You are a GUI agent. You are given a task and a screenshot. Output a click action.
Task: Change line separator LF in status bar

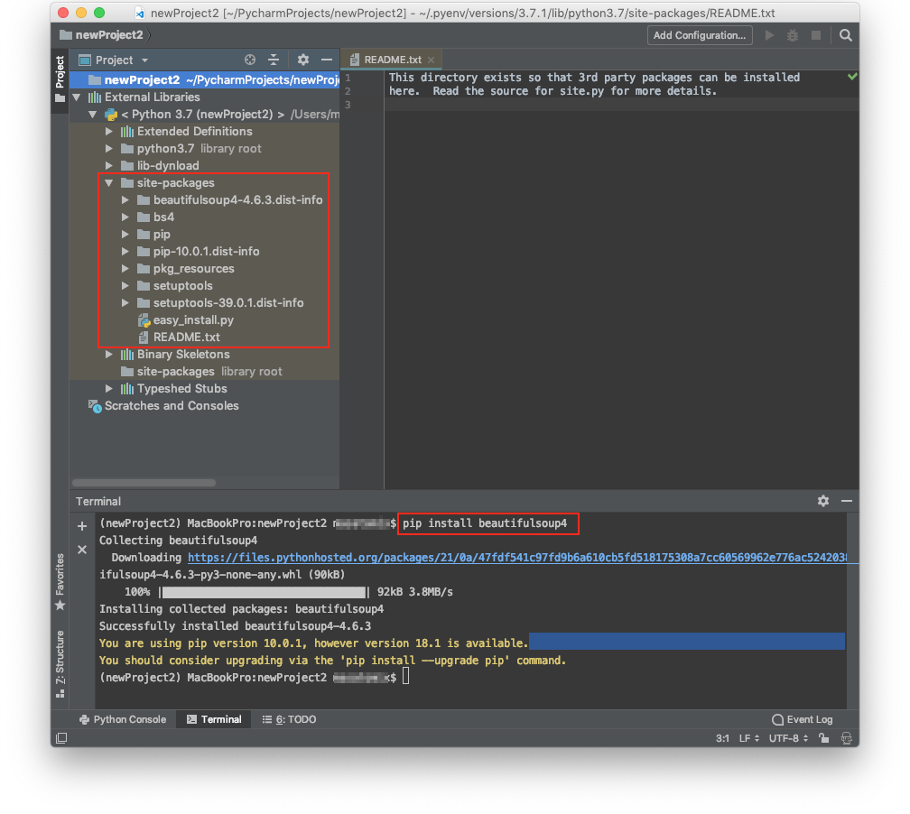(748, 738)
